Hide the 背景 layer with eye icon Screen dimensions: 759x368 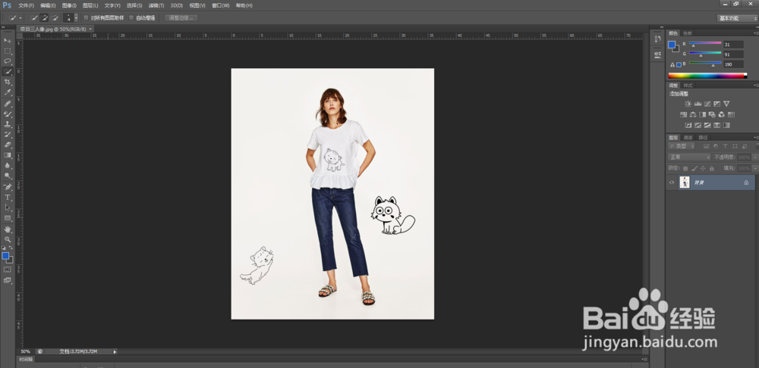click(672, 182)
